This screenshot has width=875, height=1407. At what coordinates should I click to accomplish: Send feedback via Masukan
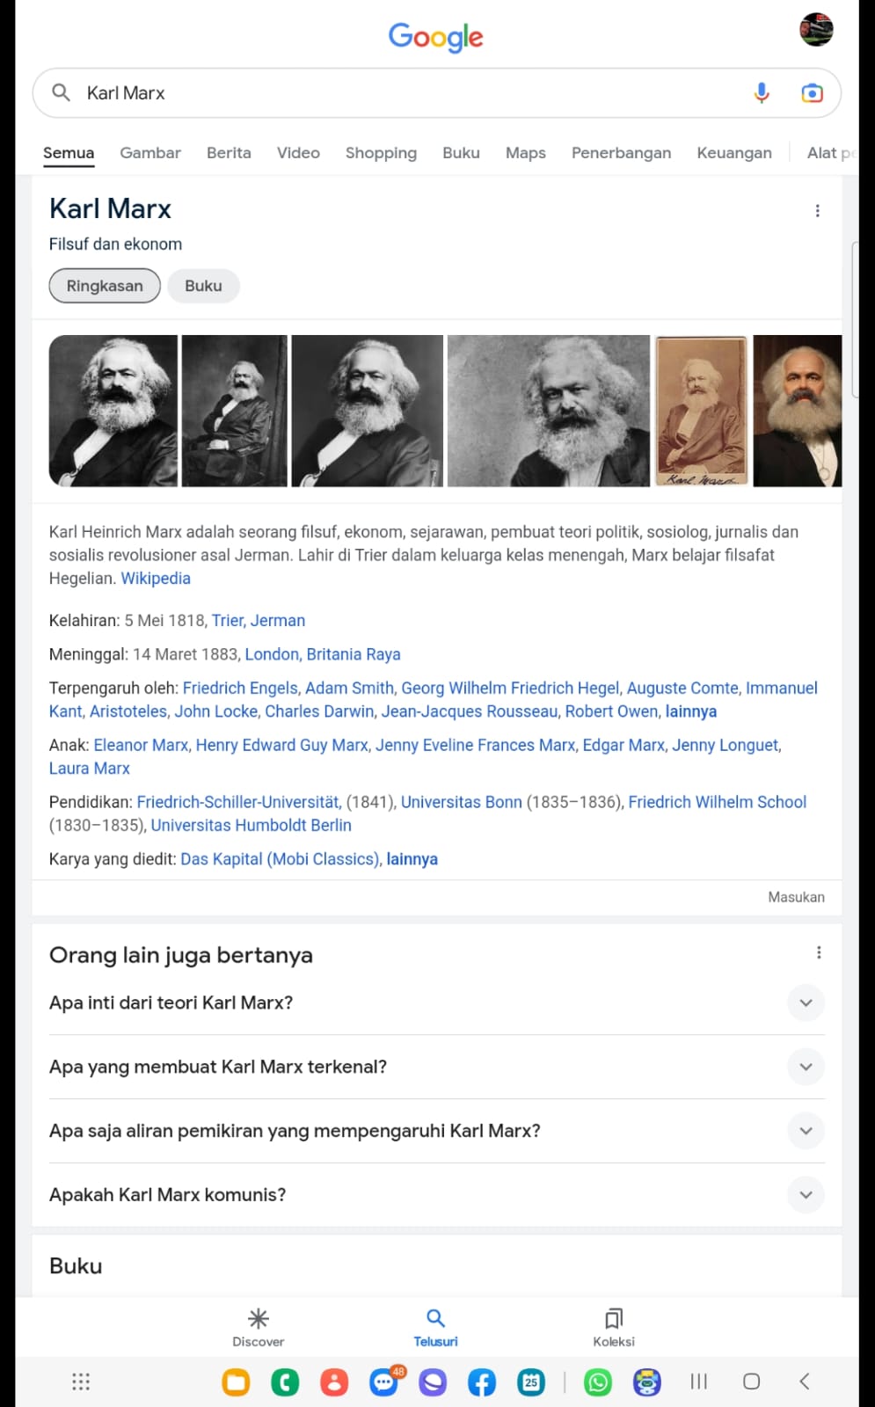tap(796, 897)
